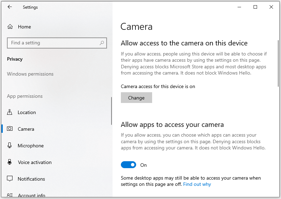This screenshot has height=199, width=281.
Task: Open the Microphone permissions page
Action: 31,146
